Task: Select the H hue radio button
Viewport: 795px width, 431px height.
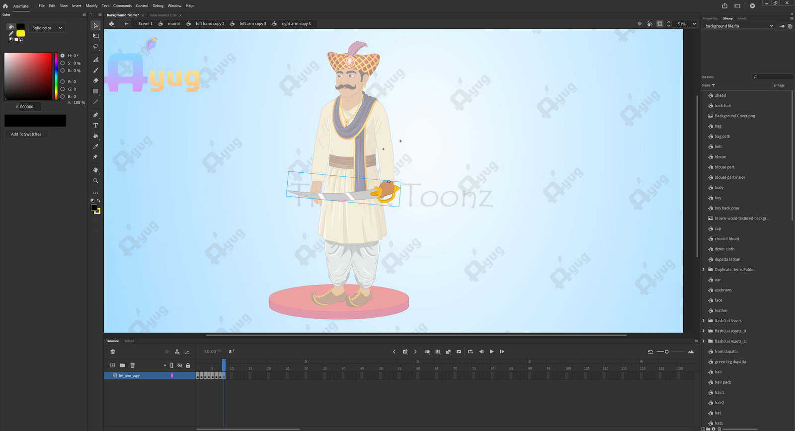Action: coord(63,56)
